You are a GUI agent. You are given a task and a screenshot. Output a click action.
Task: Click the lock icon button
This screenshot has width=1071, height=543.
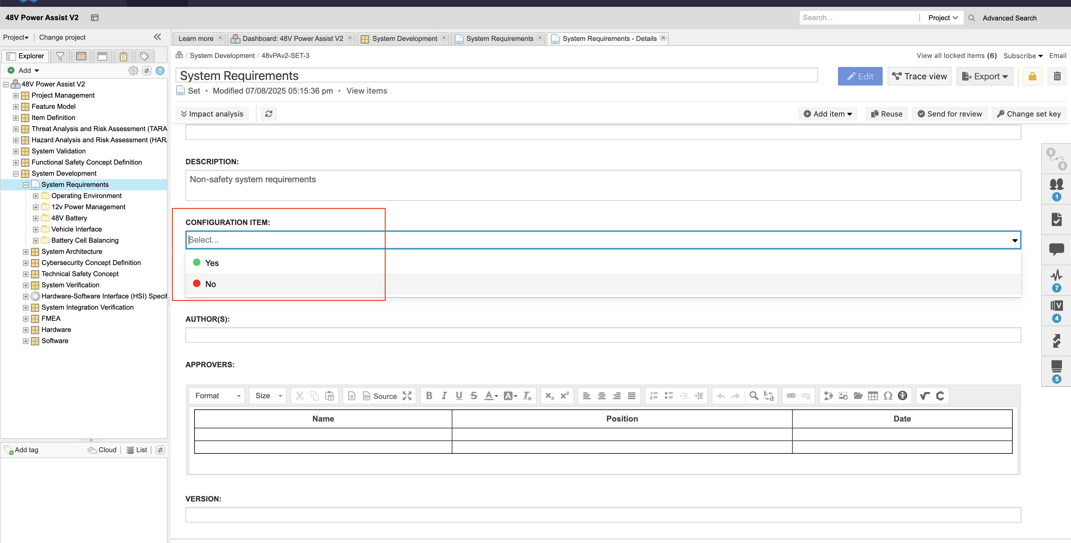tap(1032, 76)
